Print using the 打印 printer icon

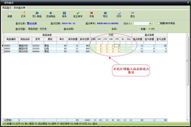tap(119, 13)
